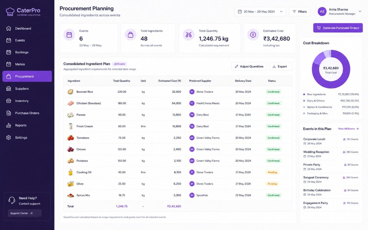Click the Events calendar icon in sidebar

pyautogui.click(x=9, y=40)
